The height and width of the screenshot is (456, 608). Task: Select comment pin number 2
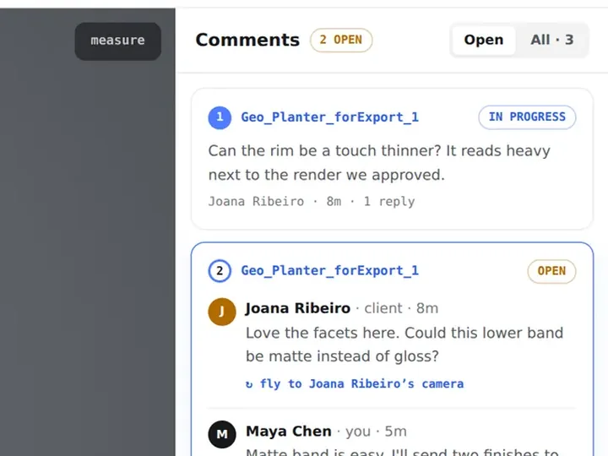tap(220, 271)
